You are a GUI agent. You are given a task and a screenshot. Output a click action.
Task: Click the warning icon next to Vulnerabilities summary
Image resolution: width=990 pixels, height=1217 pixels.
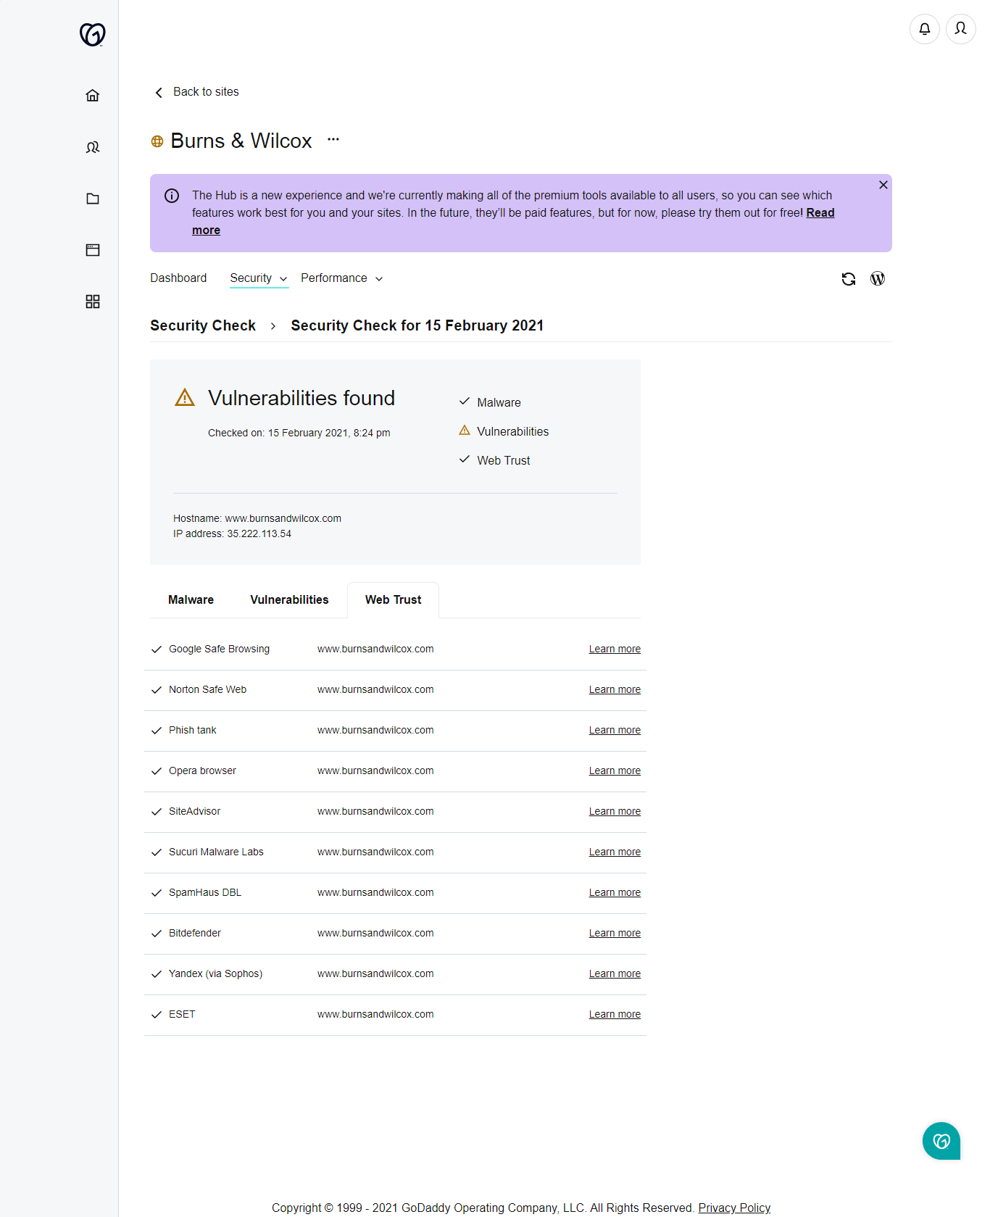(465, 431)
